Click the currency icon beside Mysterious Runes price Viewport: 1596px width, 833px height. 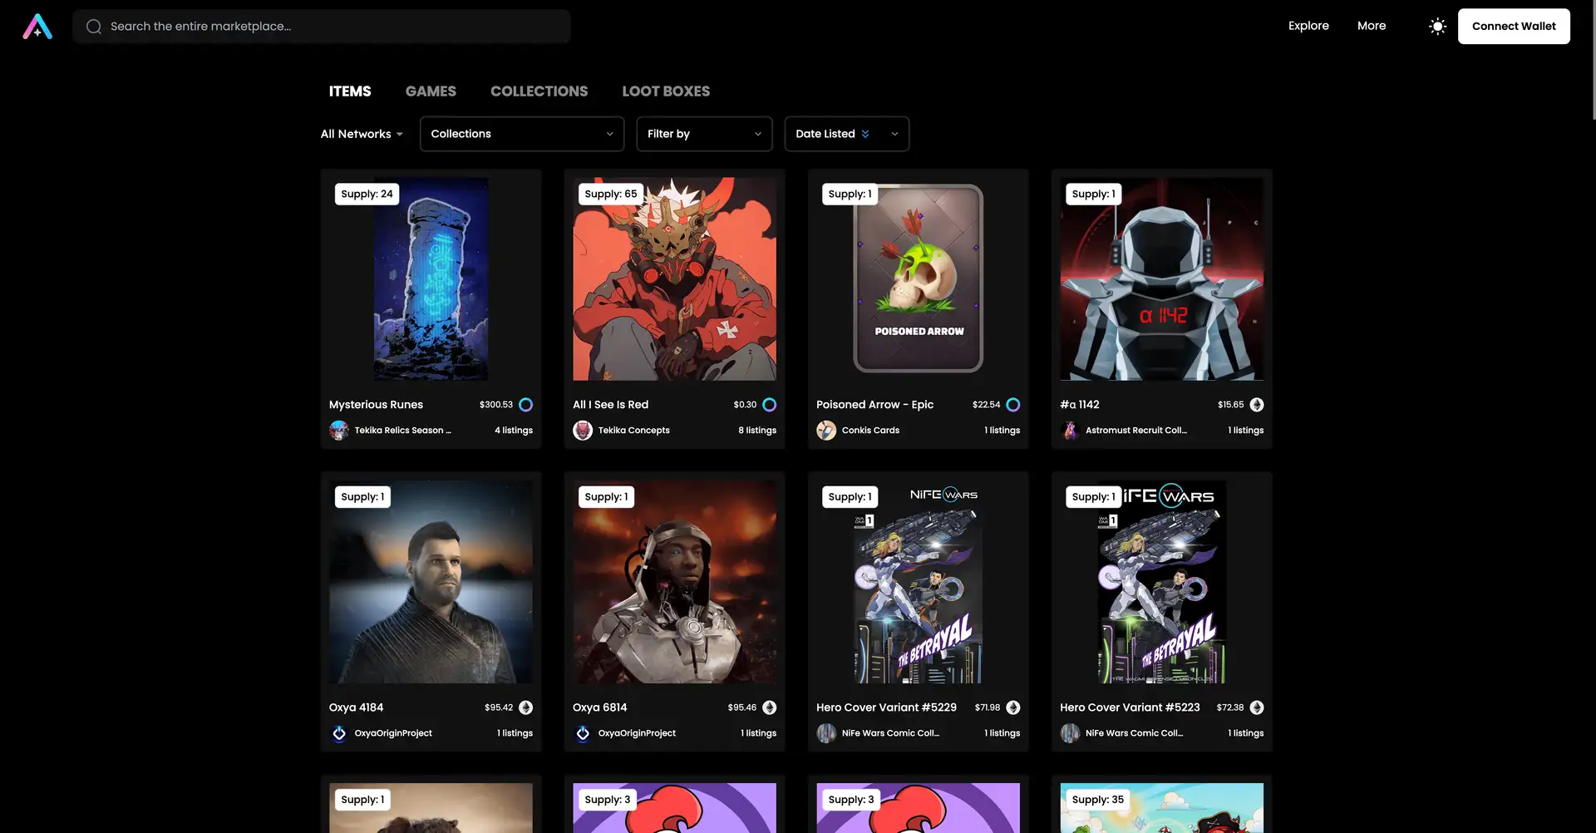click(526, 405)
